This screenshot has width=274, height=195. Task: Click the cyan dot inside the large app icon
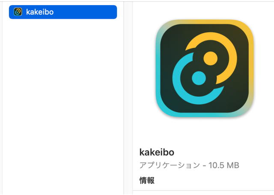[199, 78]
